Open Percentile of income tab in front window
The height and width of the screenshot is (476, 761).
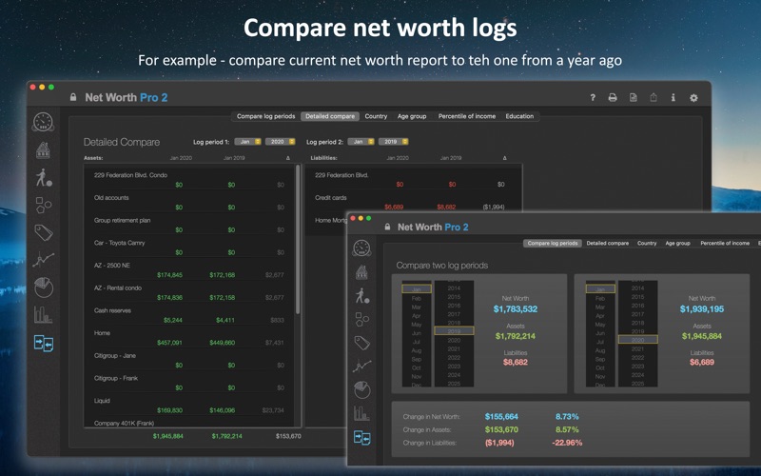point(725,244)
